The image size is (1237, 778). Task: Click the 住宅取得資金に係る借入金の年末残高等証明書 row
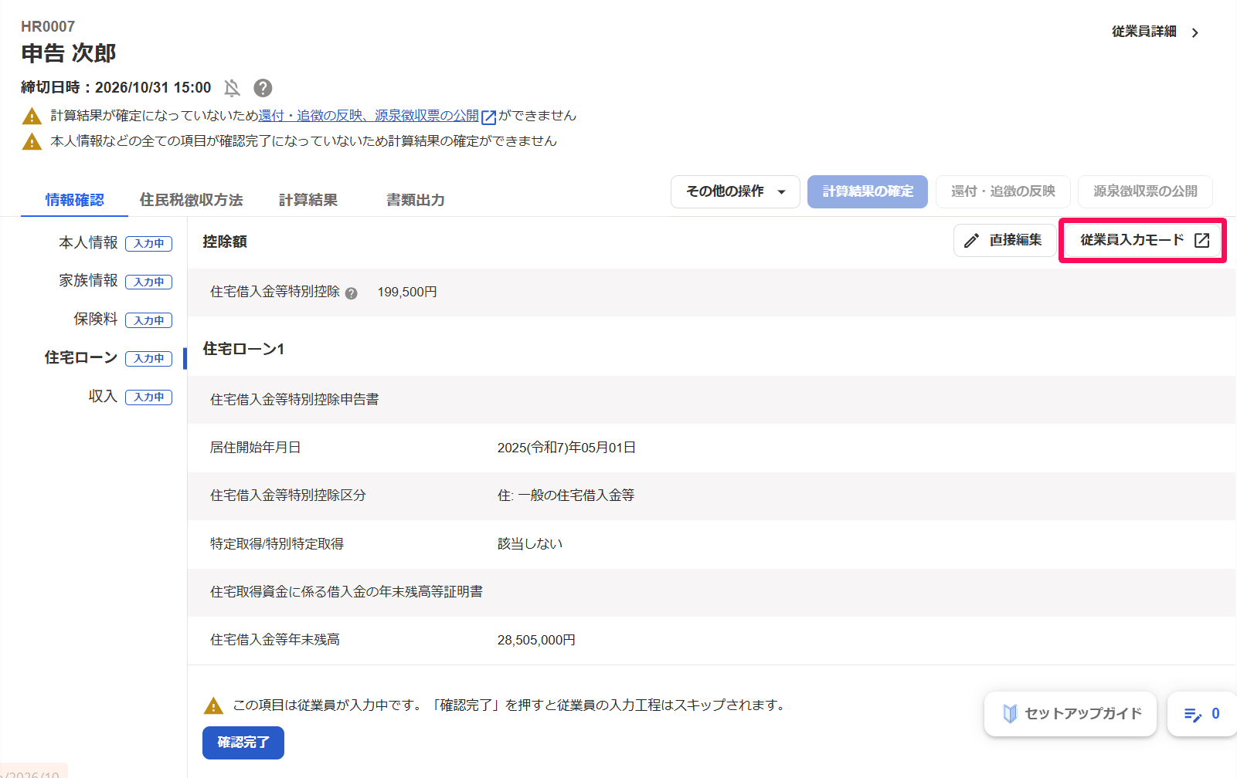click(x=712, y=592)
